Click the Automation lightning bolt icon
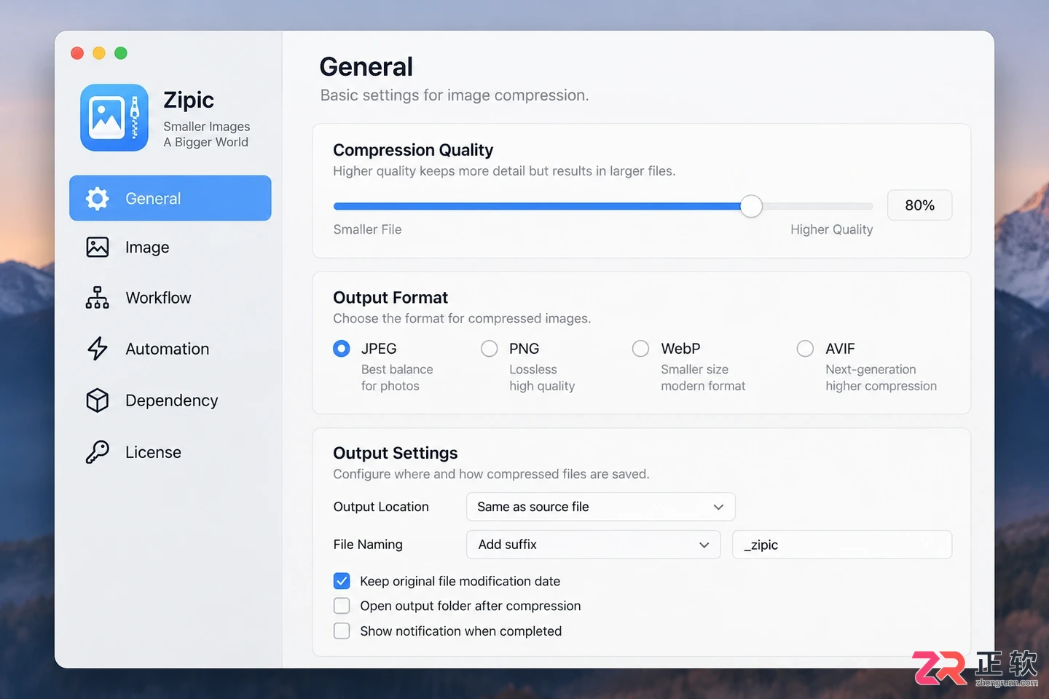The height and width of the screenshot is (699, 1049). 97,349
